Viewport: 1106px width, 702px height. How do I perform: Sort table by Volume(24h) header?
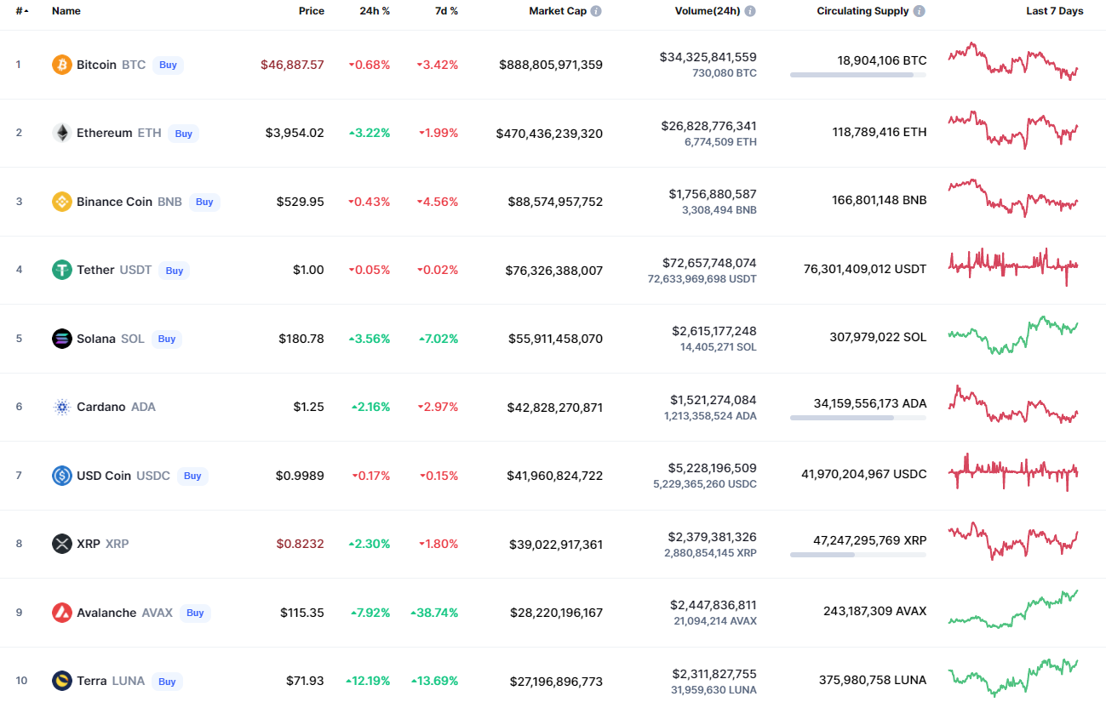click(x=708, y=11)
